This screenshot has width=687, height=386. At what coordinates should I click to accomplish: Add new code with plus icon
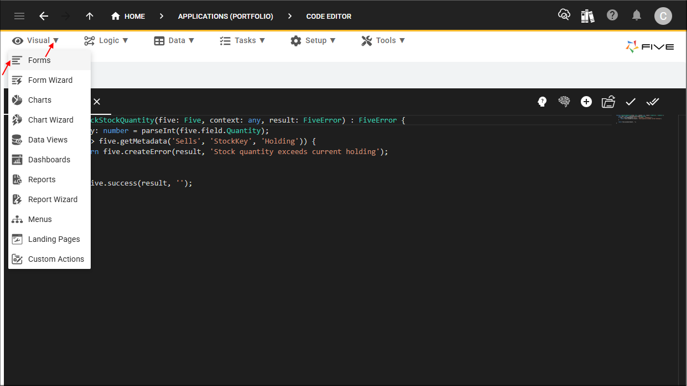click(586, 102)
